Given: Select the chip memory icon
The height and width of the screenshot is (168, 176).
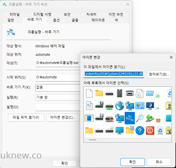Looking at the screenshot, I should click(120, 93).
